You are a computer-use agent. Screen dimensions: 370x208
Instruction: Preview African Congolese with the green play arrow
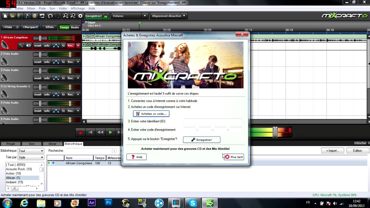click(49, 163)
